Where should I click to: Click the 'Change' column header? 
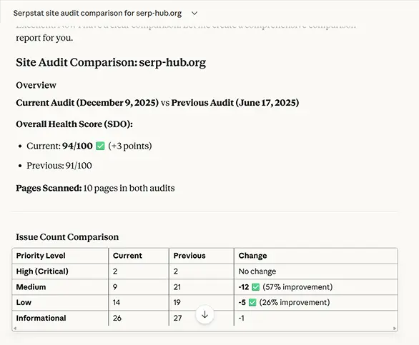[252, 256]
